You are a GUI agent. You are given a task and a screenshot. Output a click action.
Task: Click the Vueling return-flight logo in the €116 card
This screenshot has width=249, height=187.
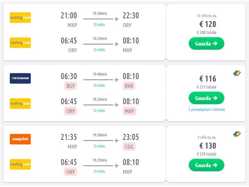pos(20,103)
